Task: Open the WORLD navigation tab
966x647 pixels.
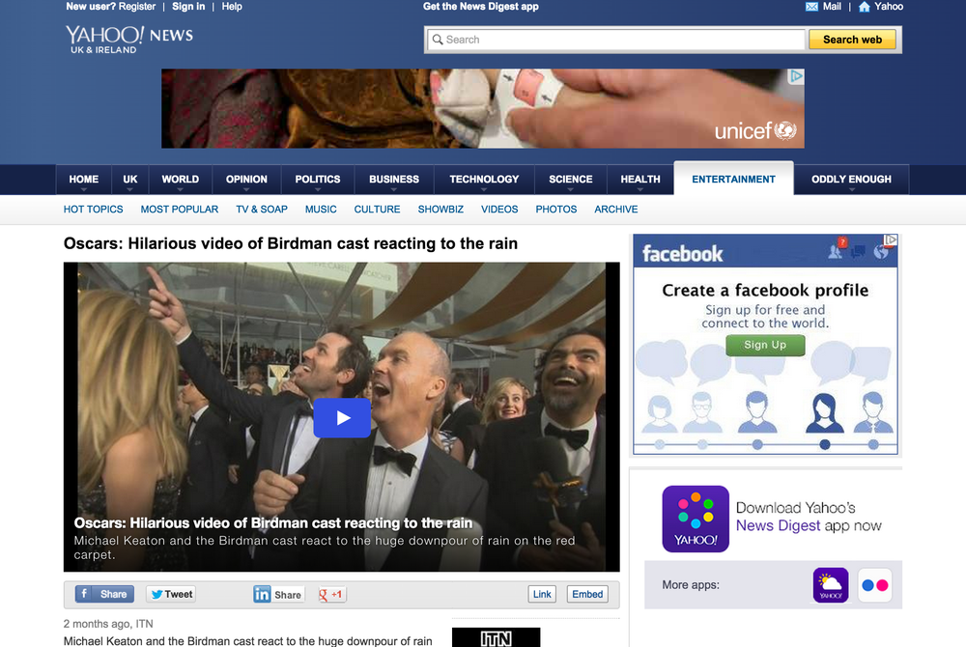Action: click(x=180, y=180)
